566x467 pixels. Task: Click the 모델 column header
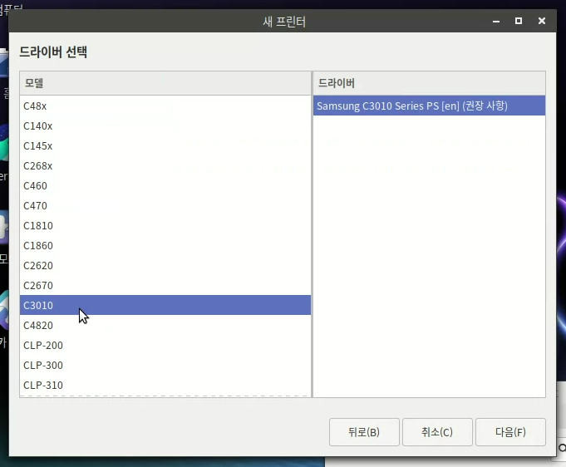(165, 83)
